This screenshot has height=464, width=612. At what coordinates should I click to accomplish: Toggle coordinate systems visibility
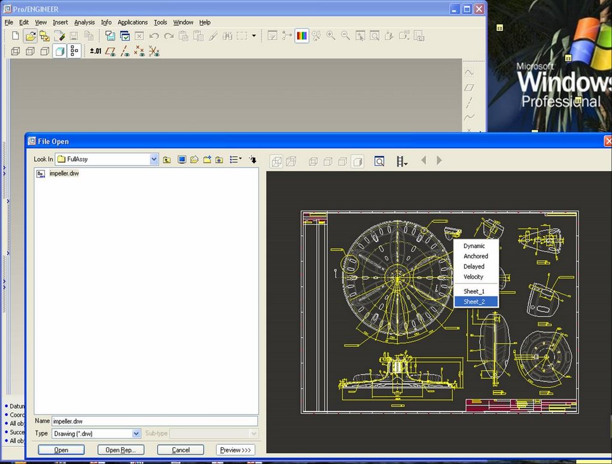[154, 51]
